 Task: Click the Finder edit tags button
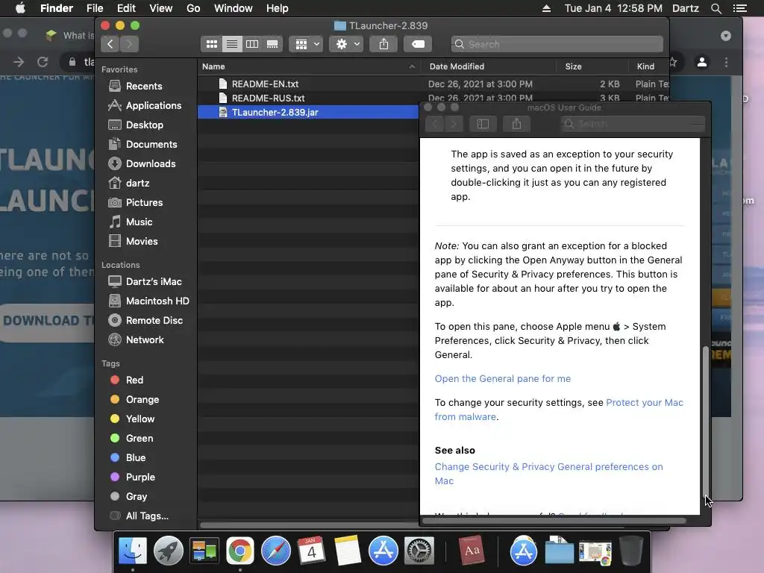point(418,44)
